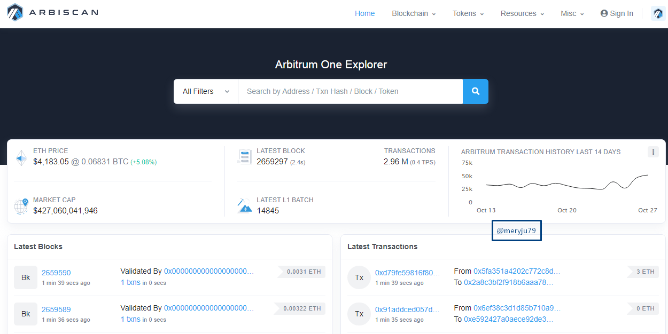Click the Latest Block server icon

pos(245,157)
